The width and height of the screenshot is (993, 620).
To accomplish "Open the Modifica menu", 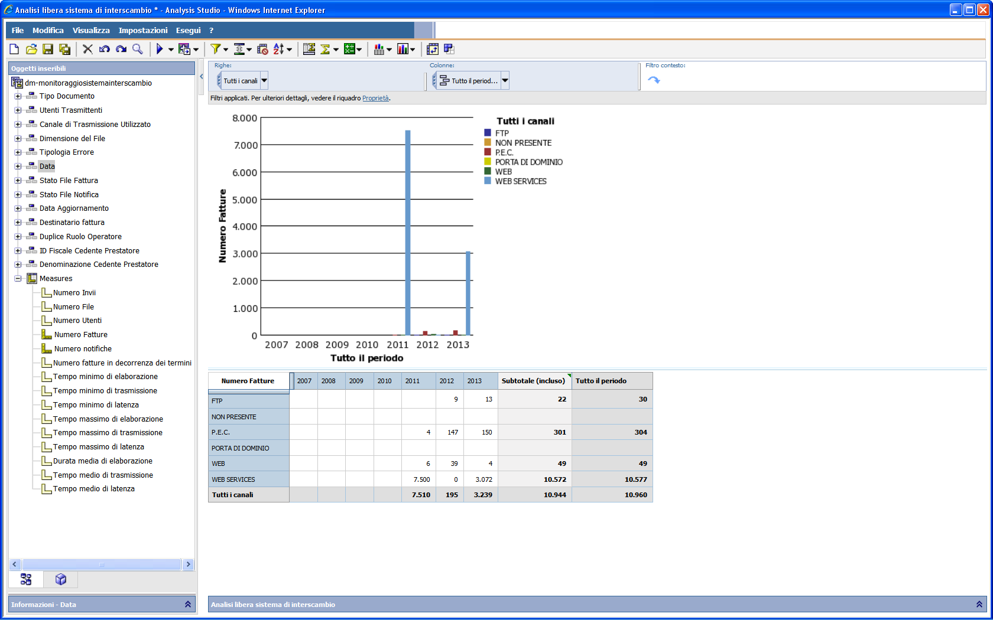I will (48, 30).
